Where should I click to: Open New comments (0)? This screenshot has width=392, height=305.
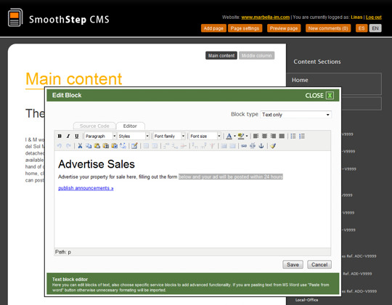click(328, 28)
